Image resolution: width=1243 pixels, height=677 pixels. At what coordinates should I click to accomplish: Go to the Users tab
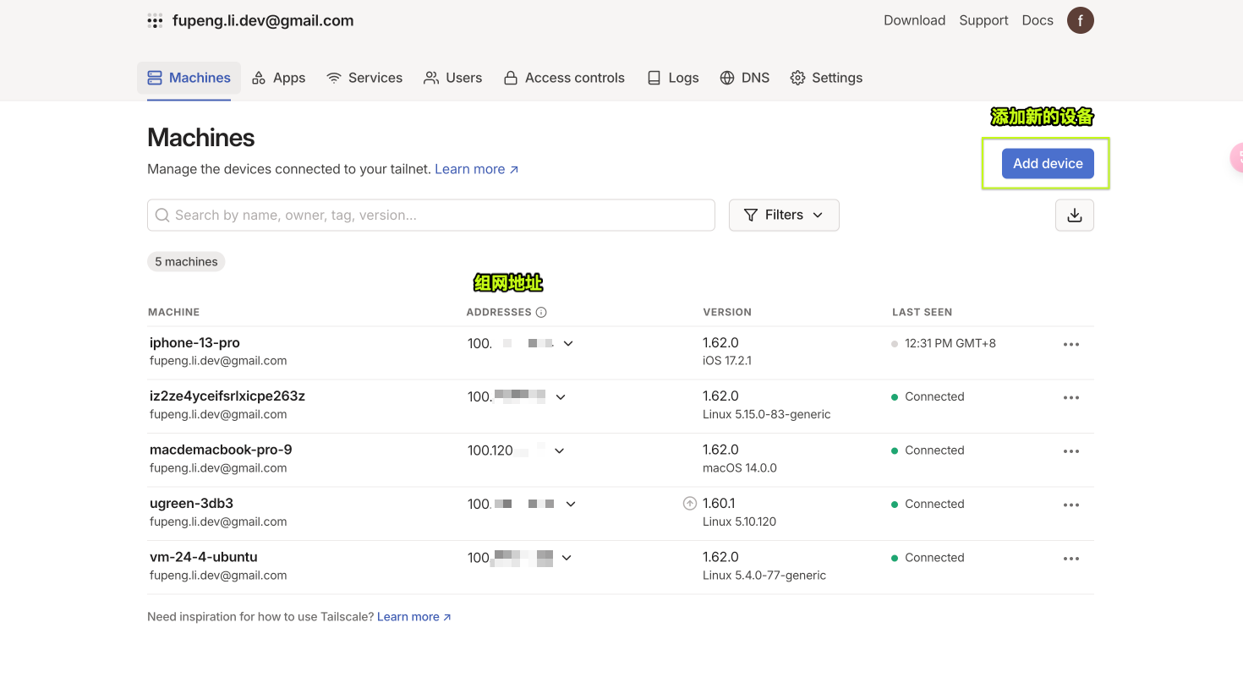(x=453, y=78)
